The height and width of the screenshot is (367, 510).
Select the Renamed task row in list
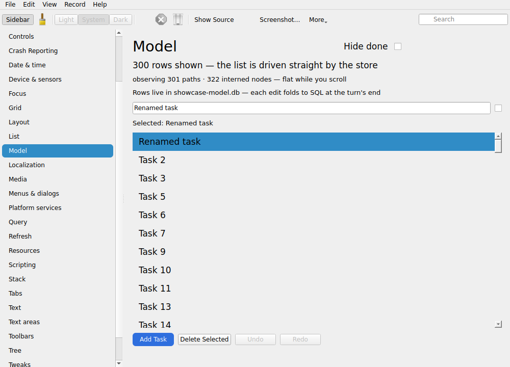pos(314,142)
